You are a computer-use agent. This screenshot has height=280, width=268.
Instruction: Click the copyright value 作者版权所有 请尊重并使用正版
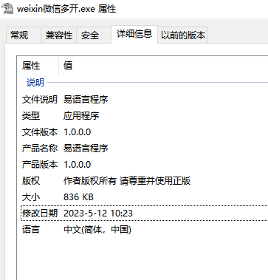point(127,181)
